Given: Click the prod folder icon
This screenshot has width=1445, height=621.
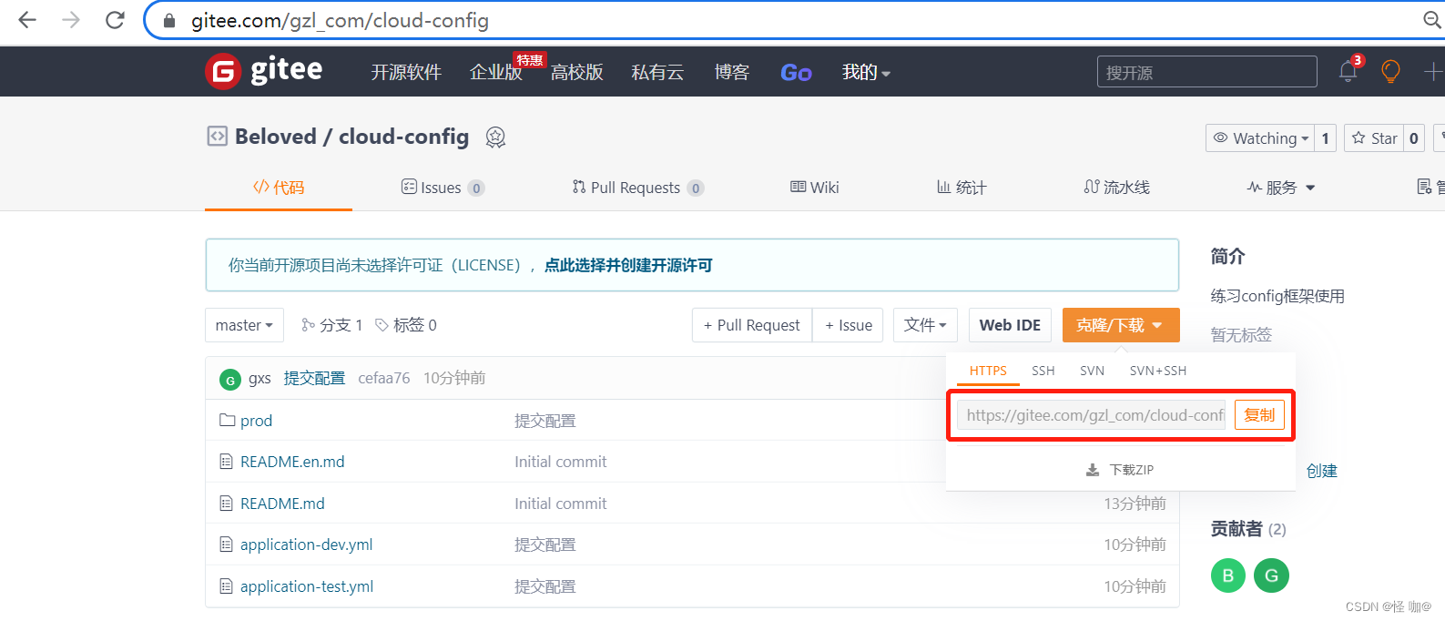Looking at the screenshot, I should (x=227, y=421).
